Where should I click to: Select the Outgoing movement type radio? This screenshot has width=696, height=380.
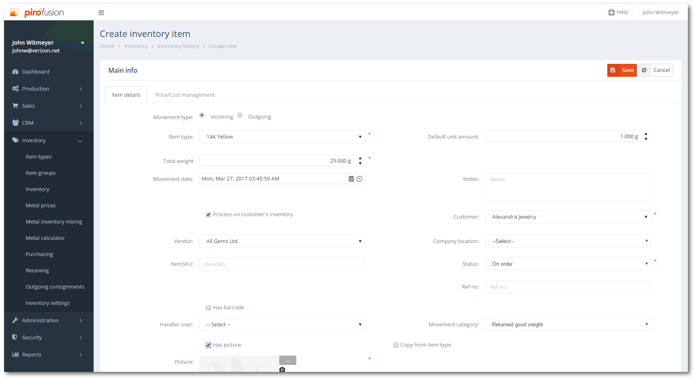point(240,115)
